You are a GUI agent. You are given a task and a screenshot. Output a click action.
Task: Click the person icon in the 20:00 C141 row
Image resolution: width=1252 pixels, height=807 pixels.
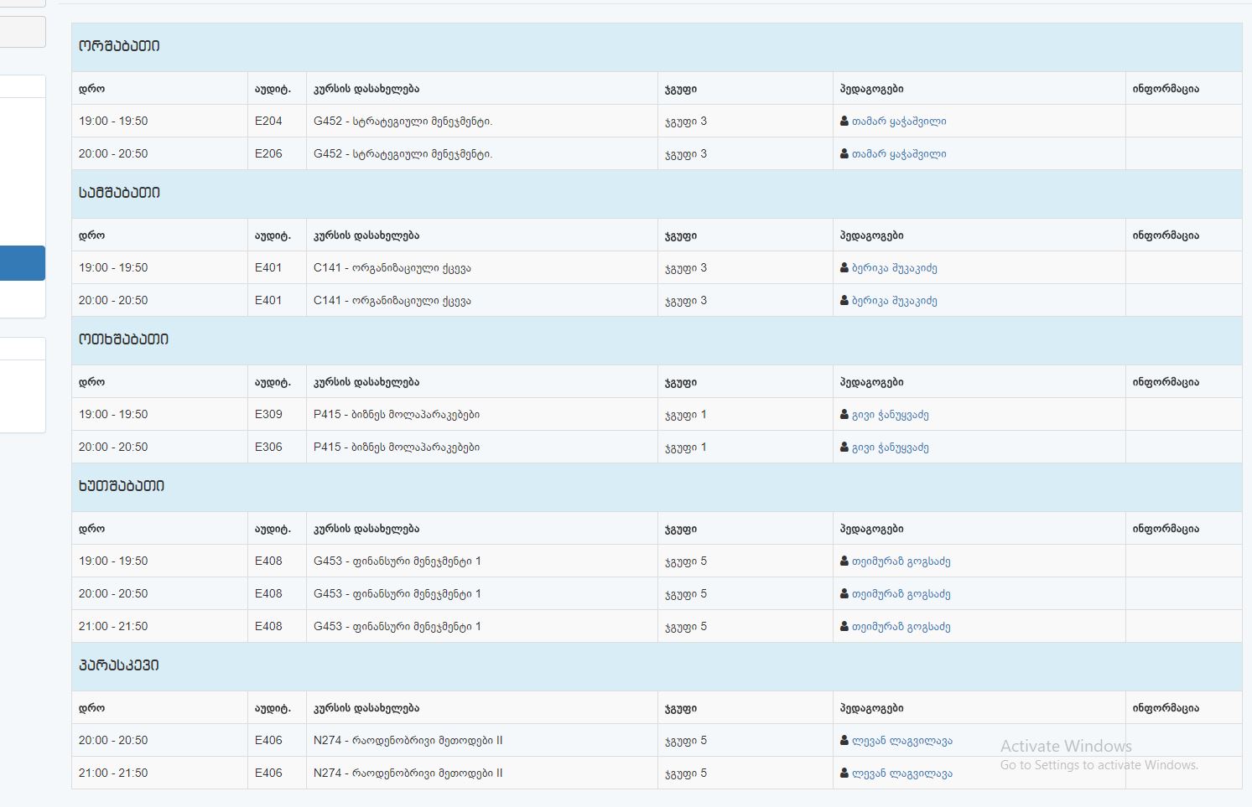(x=844, y=301)
